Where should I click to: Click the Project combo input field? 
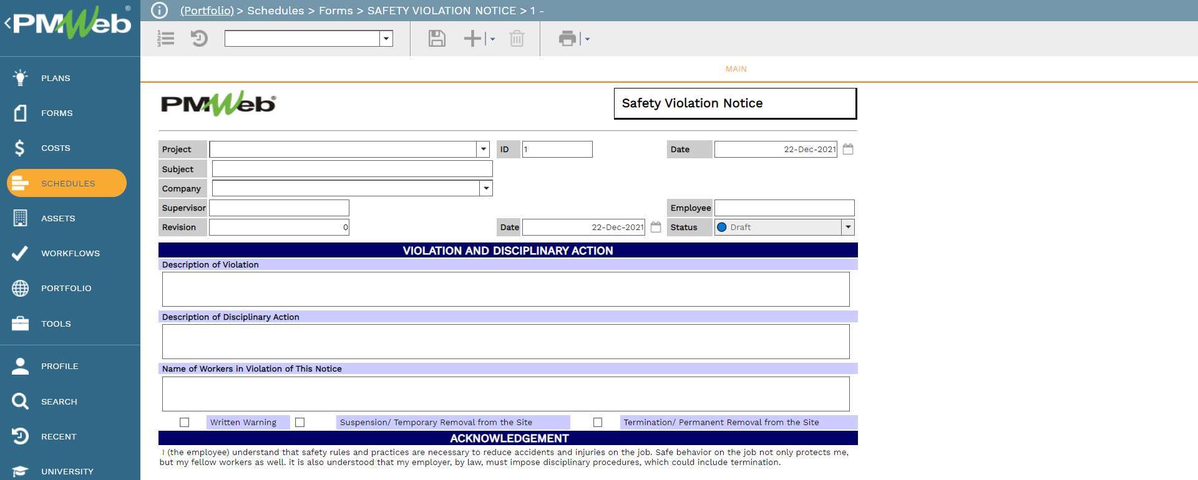click(343, 149)
